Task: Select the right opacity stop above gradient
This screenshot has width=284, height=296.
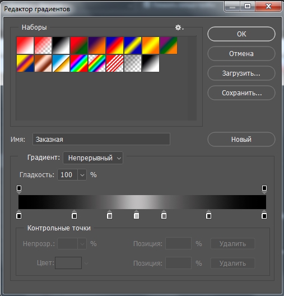Action: coord(264,189)
